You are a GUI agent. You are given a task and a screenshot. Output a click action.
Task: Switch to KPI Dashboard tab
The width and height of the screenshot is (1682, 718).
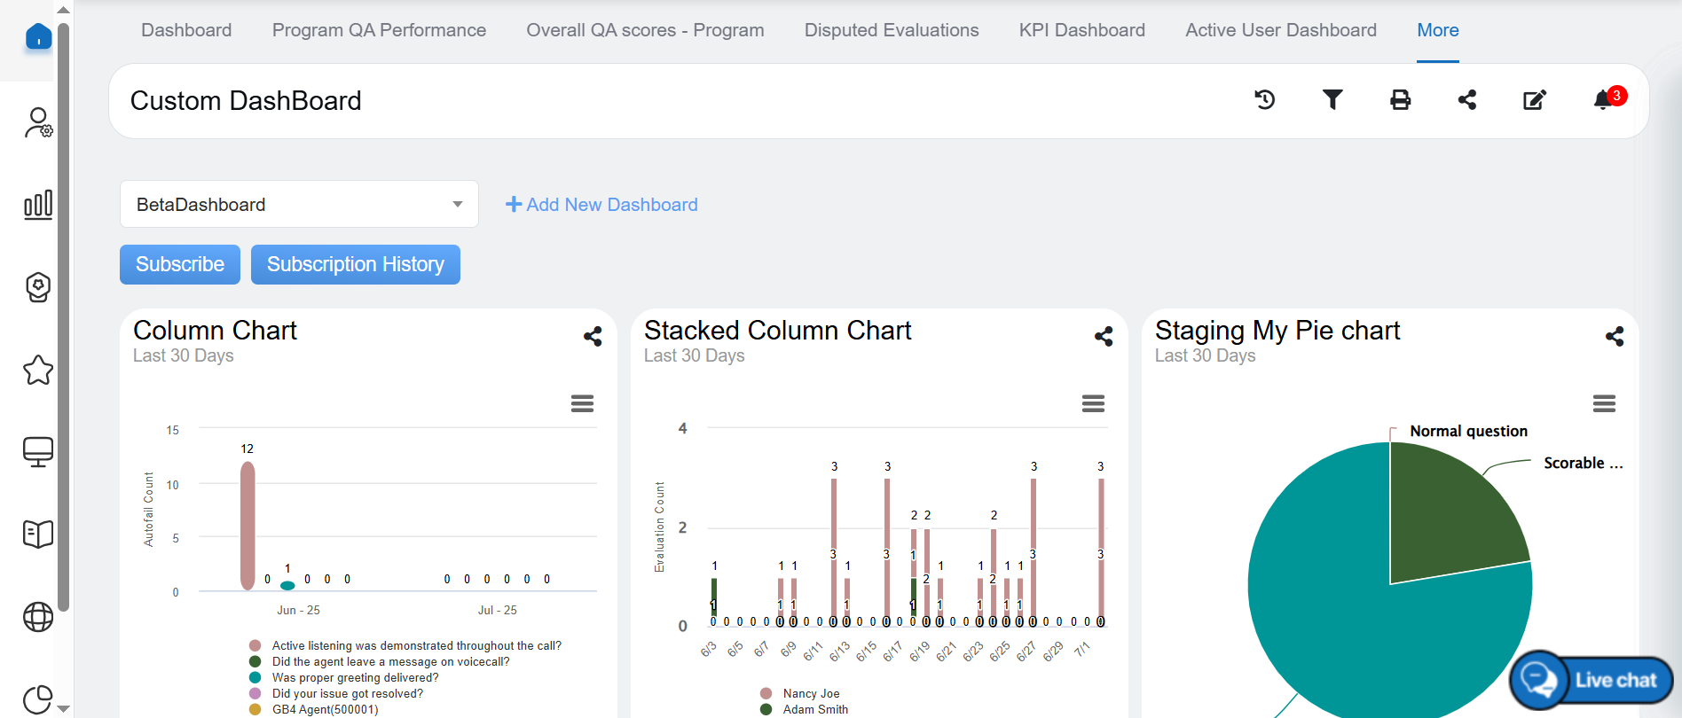point(1081,30)
